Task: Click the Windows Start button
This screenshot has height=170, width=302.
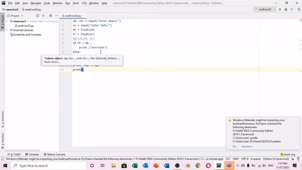Action: [5, 166]
